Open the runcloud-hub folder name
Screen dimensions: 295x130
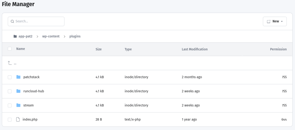point(33,91)
